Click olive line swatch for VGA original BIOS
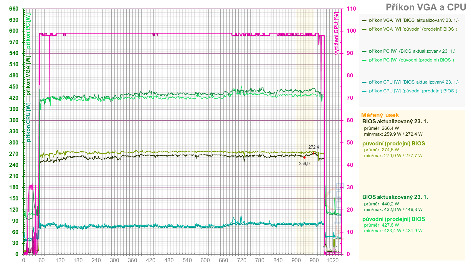Viewport: 471px width, 264px height. point(364,29)
